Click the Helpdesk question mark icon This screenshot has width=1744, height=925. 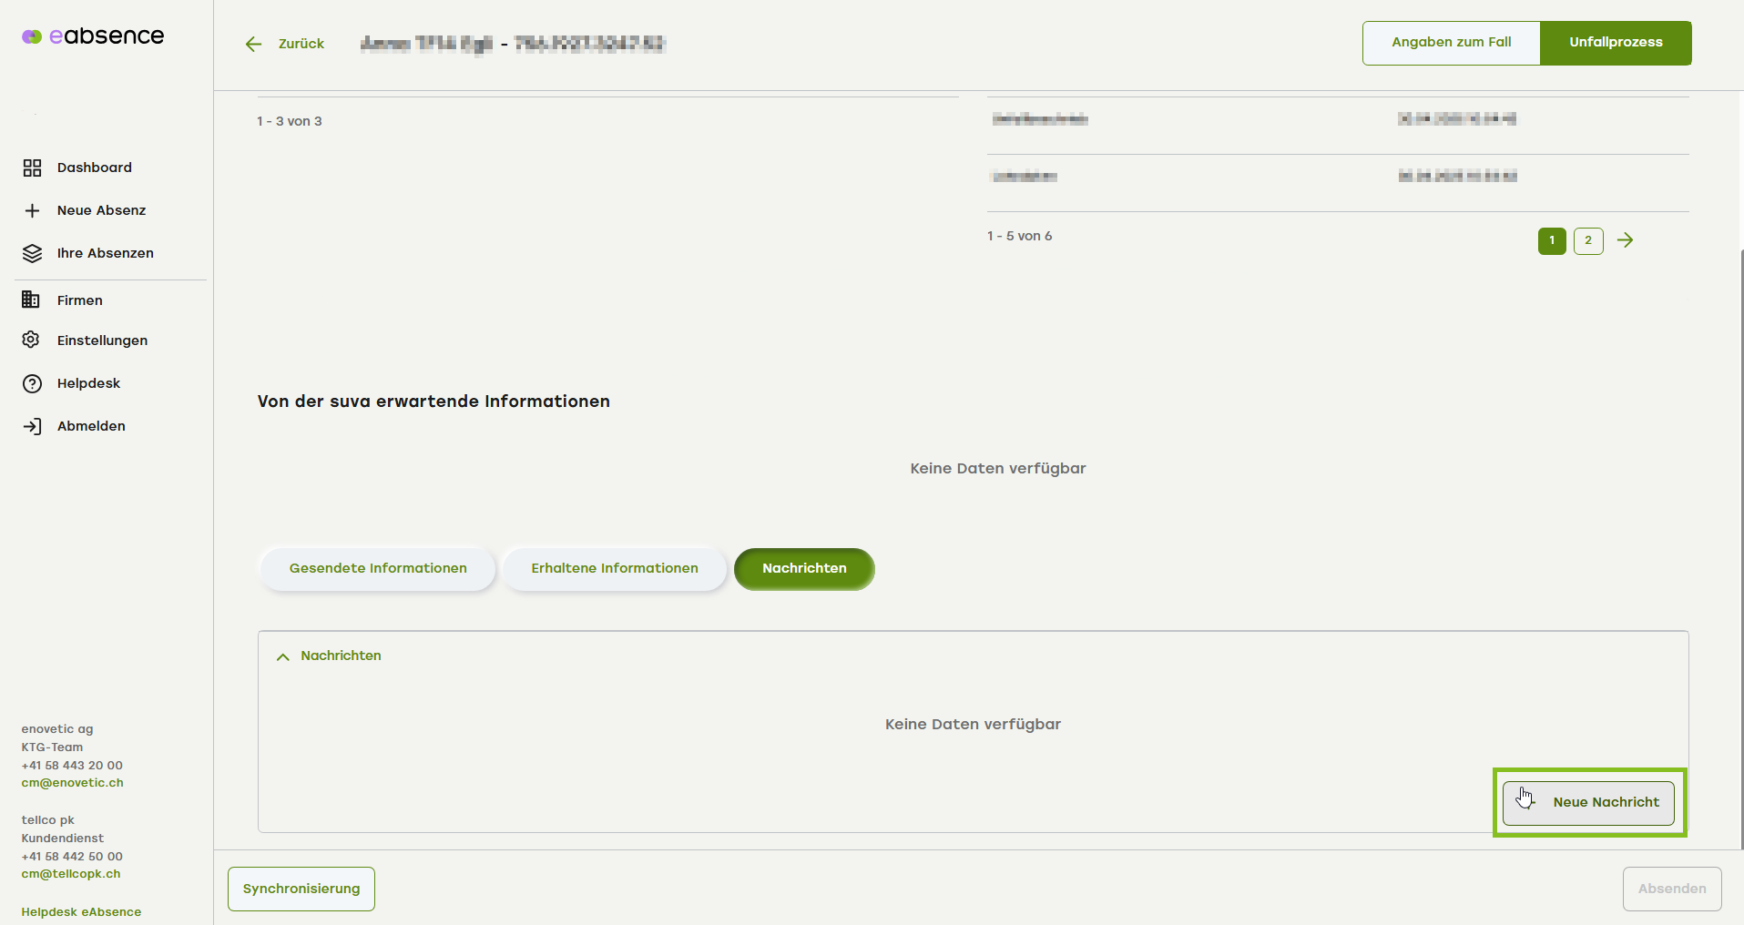(x=32, y=383)
